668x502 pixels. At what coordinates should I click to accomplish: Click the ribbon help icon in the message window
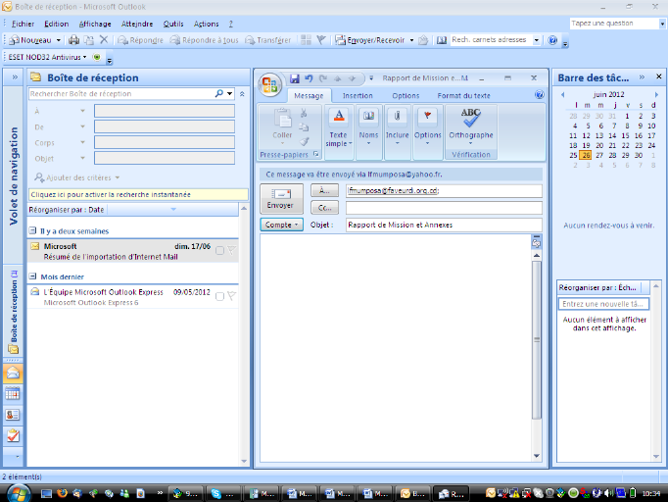coord(539,95)
